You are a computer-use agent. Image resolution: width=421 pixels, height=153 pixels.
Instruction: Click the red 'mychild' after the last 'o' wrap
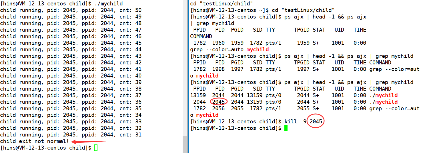(x=207, y=115)
